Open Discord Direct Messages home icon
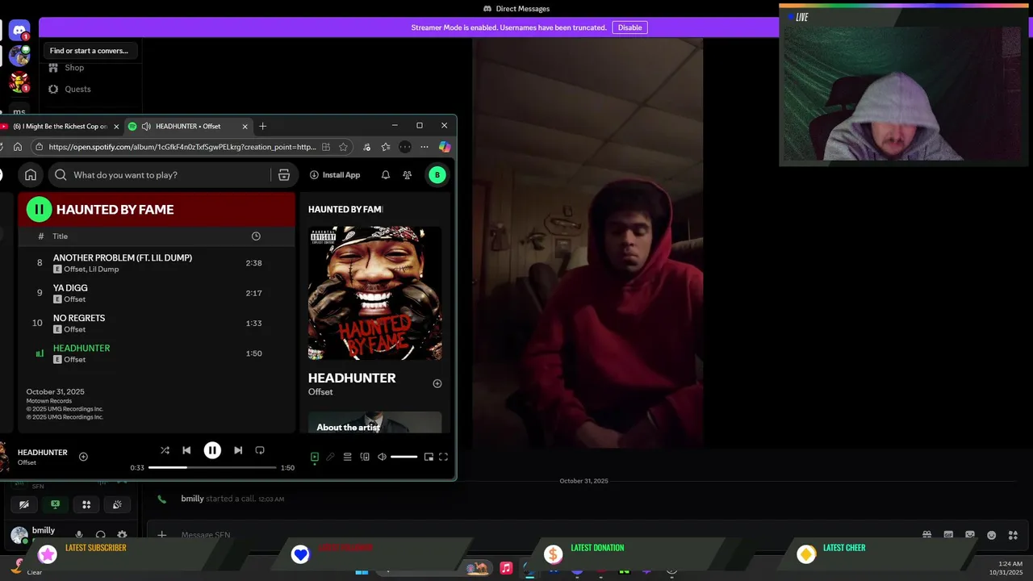 click(x=19, y=31)
